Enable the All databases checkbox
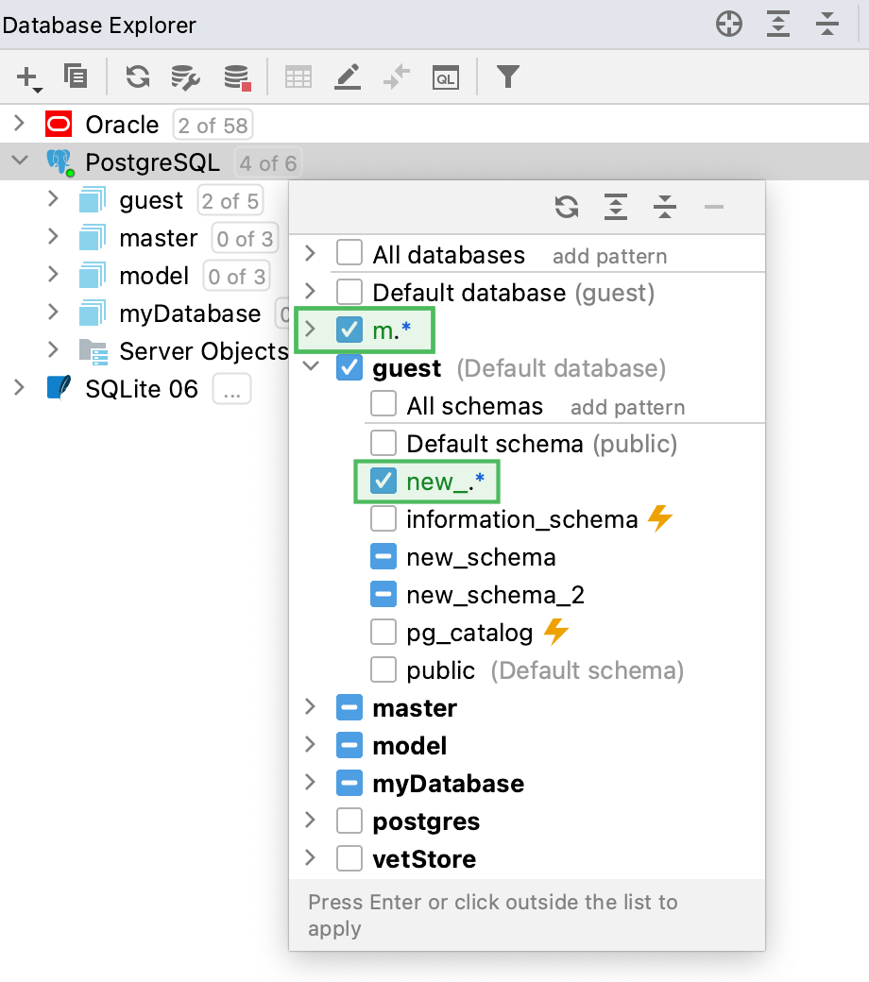Screen dimensions: 869x982 pos(349,254)
